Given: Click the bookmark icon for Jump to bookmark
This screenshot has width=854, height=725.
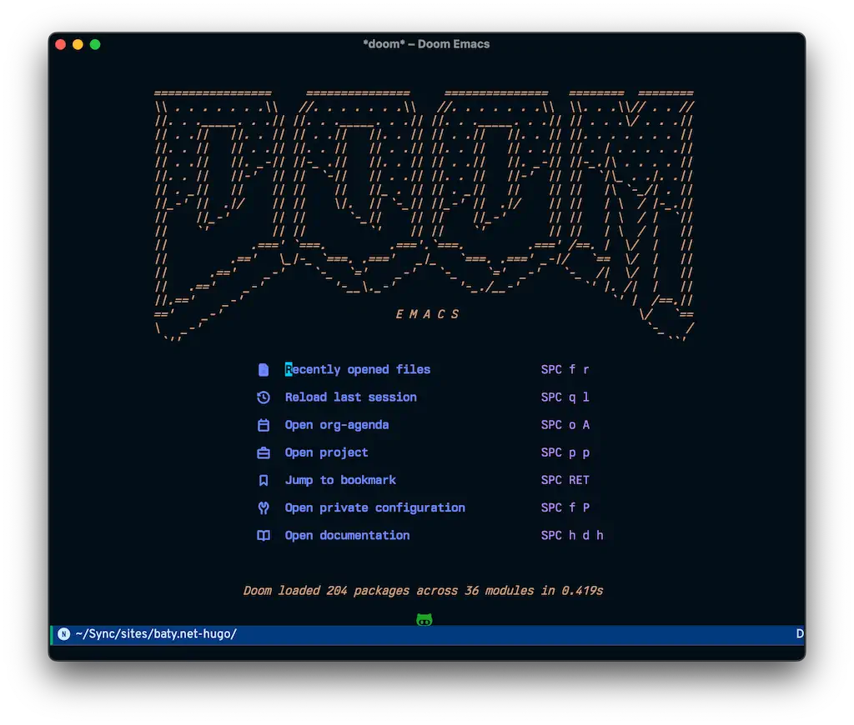Looking at the screenshot, I should (264, 480).
